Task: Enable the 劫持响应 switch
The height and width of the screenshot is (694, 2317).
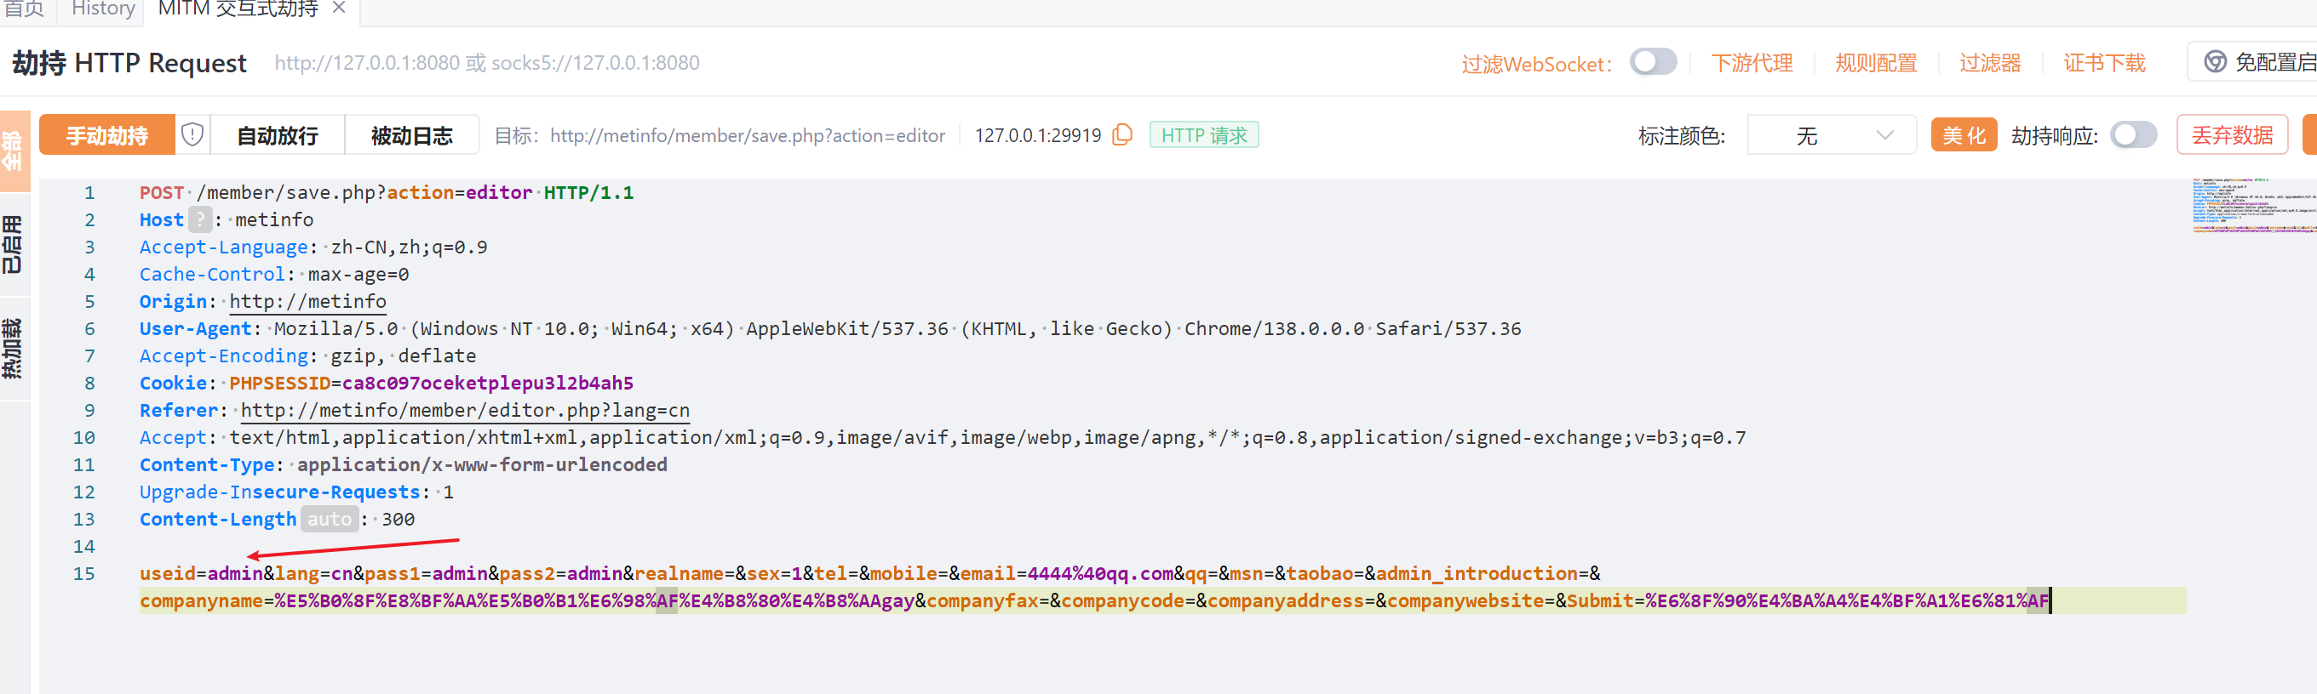Action: (2132, 134)
